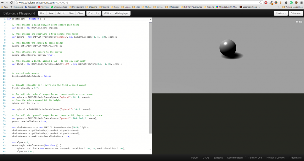Click the bookmark star in the address bar
304x161 pixels.
pyautogui.click(x=261, y=2)
